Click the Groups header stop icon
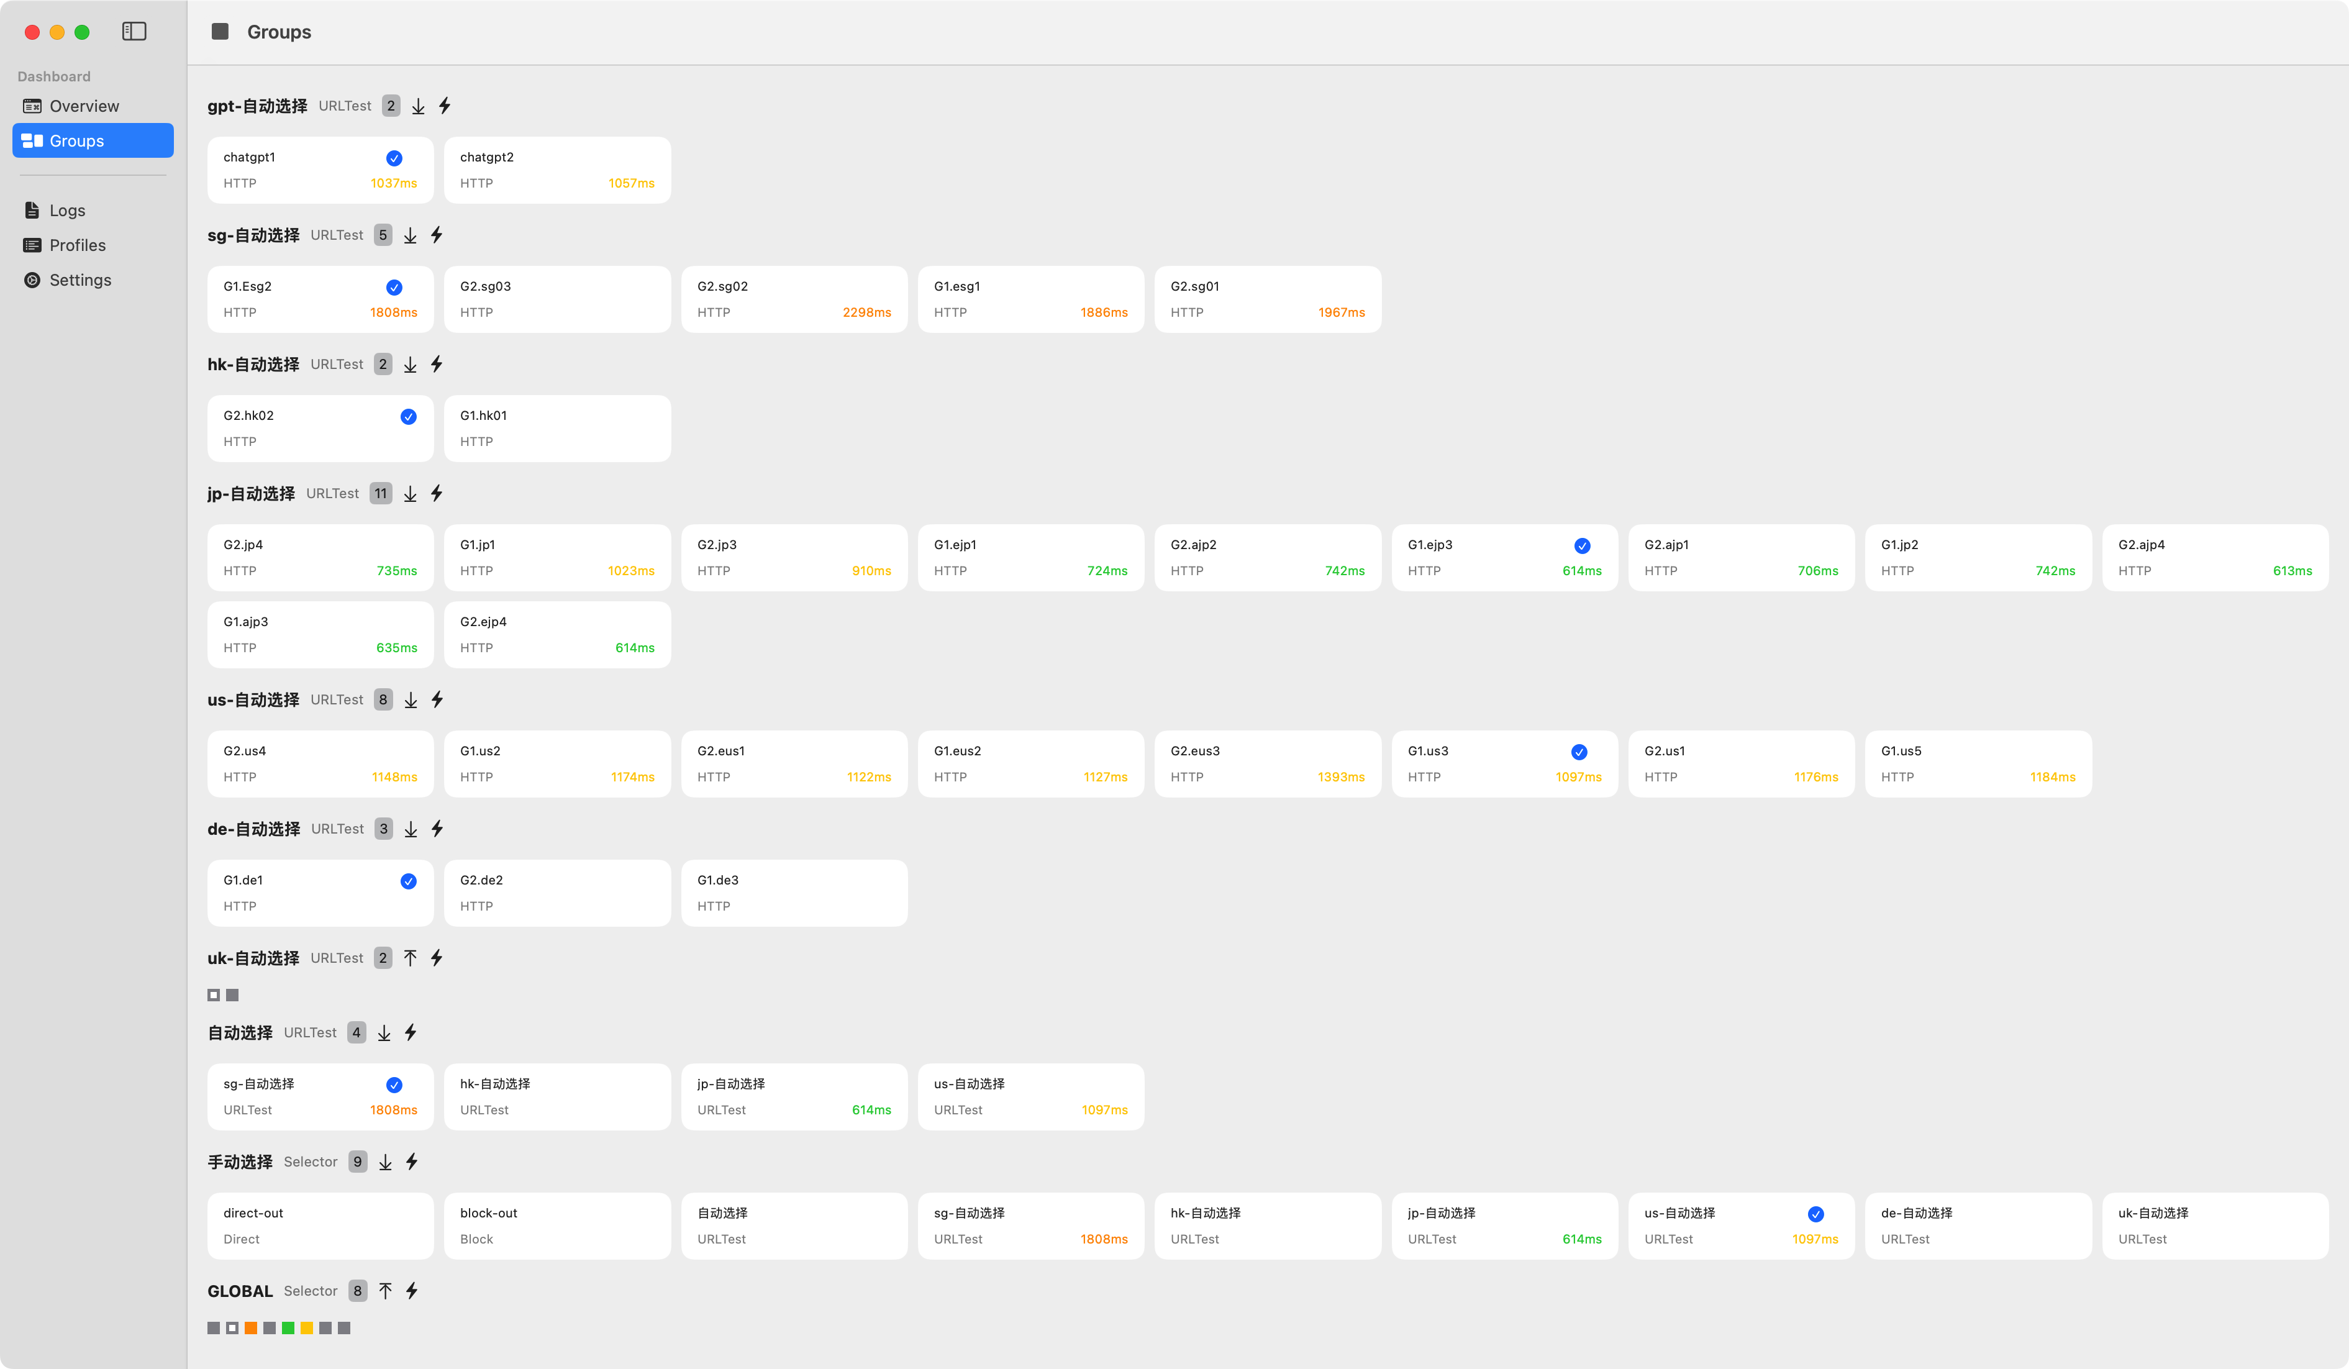Screen dimensions: 2349x1369 click(x=220, y=32)
